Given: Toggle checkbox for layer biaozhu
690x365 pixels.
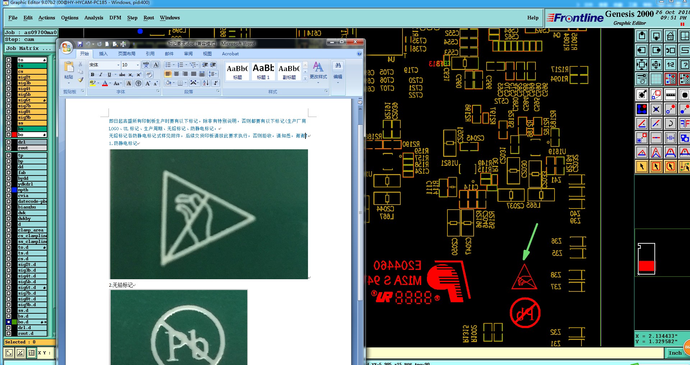Looking at the screenshot, I should pos(9,207).
